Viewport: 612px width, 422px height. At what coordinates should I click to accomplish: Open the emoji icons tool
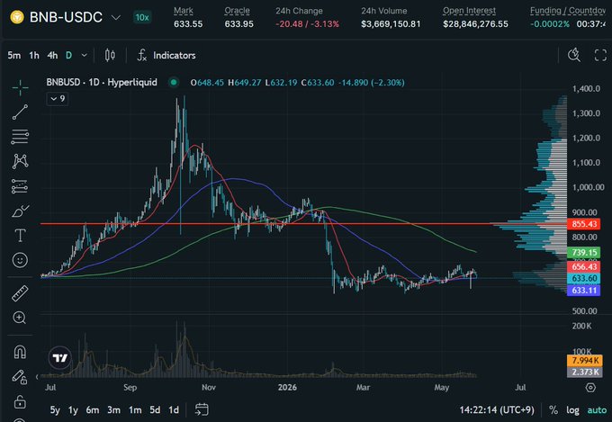[20, 260]
